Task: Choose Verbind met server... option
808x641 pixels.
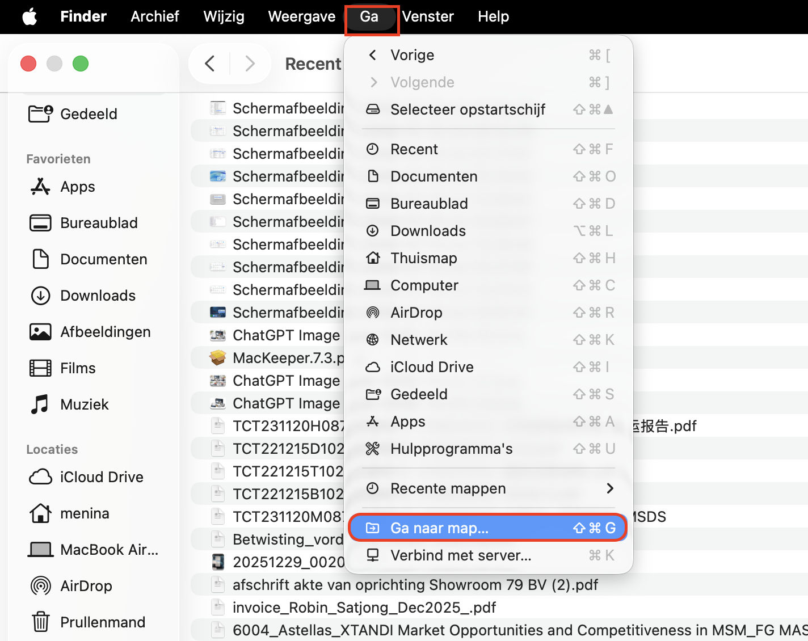Action: (460, 555)
